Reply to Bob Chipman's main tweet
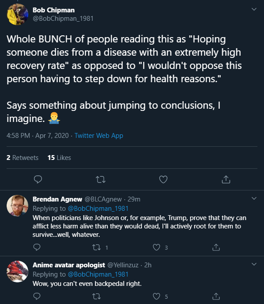Viewport: 264px width, 304px height. 38,179
